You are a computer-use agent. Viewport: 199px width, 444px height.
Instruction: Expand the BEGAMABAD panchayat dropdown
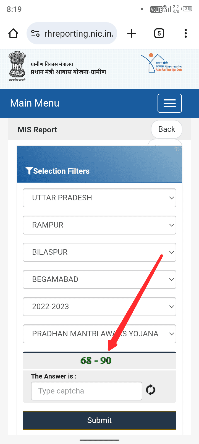pyautogui.click(x=99, y=279)
